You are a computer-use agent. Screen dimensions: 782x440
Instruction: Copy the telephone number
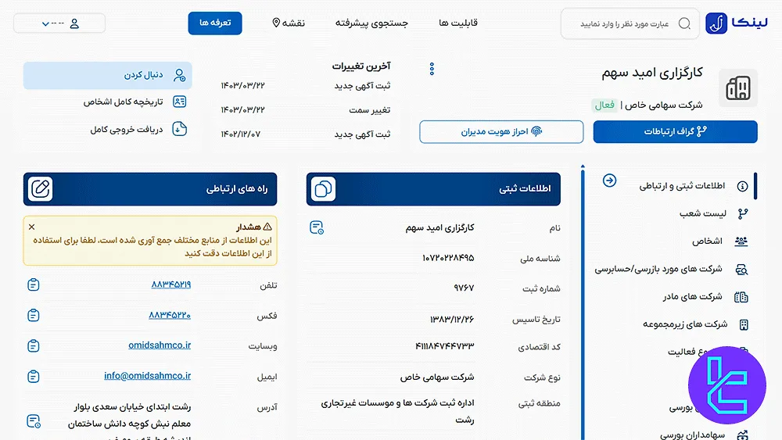[x=34, y=284]
